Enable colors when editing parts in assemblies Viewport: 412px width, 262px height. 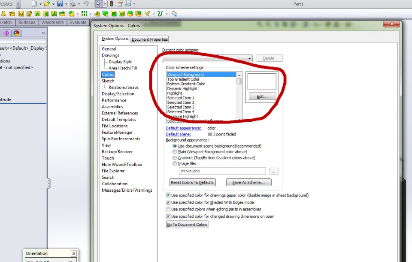(168, 209)
